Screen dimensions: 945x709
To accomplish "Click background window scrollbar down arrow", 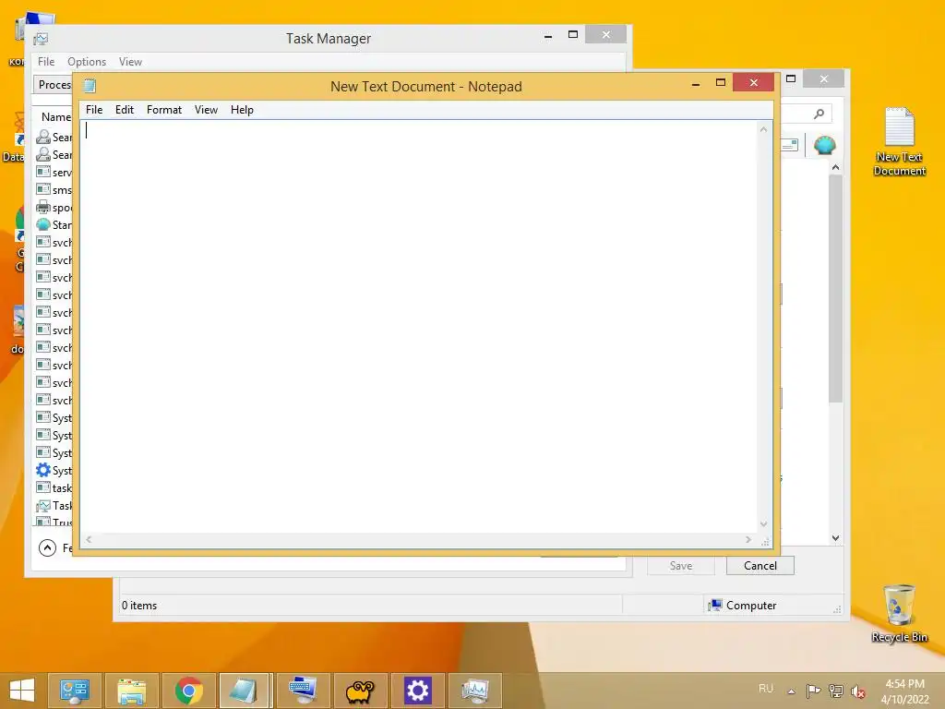I will coord(835,538).
